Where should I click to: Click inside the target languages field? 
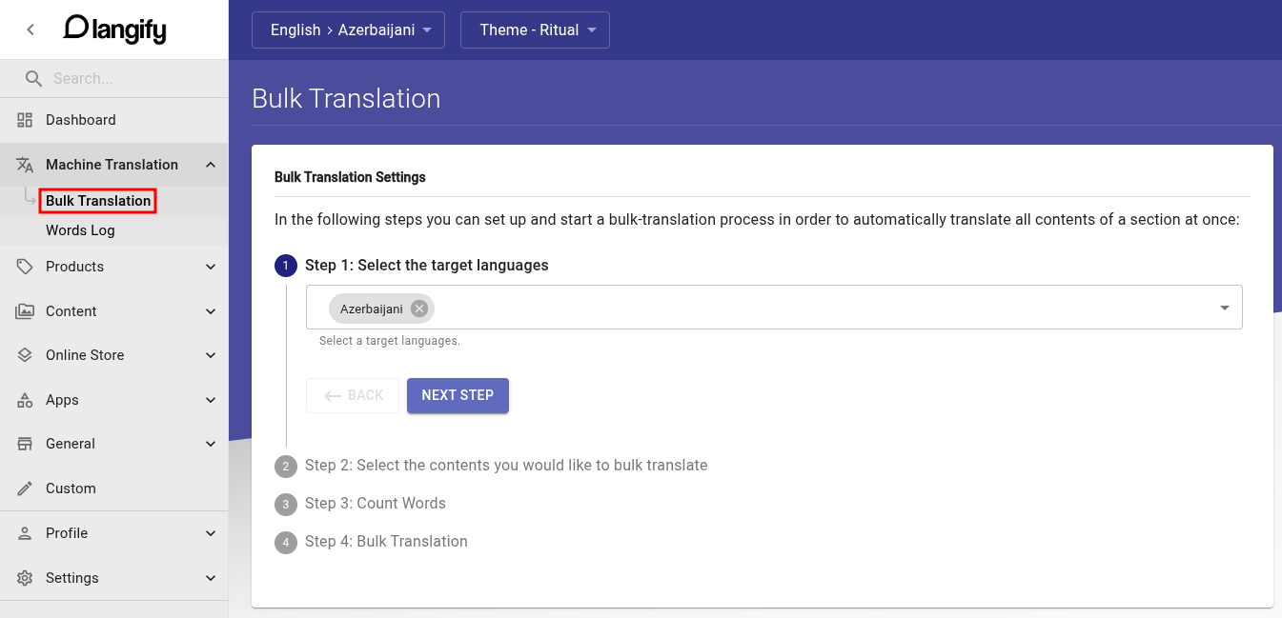coord(774,308)
